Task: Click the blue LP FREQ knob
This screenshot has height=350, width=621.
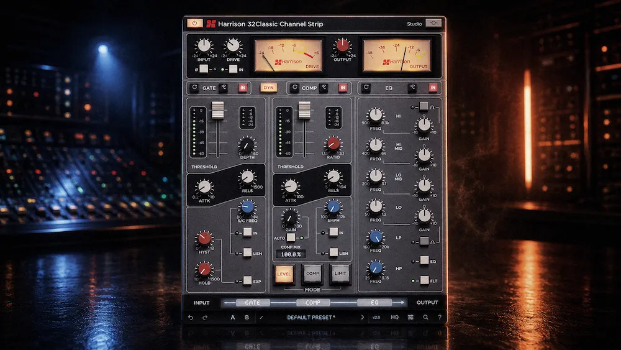Action: click(376, 237)
